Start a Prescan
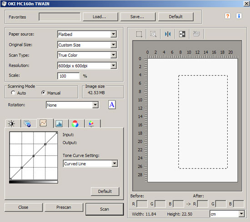Viewport: 250px width, 222px height. coord(64,207)
